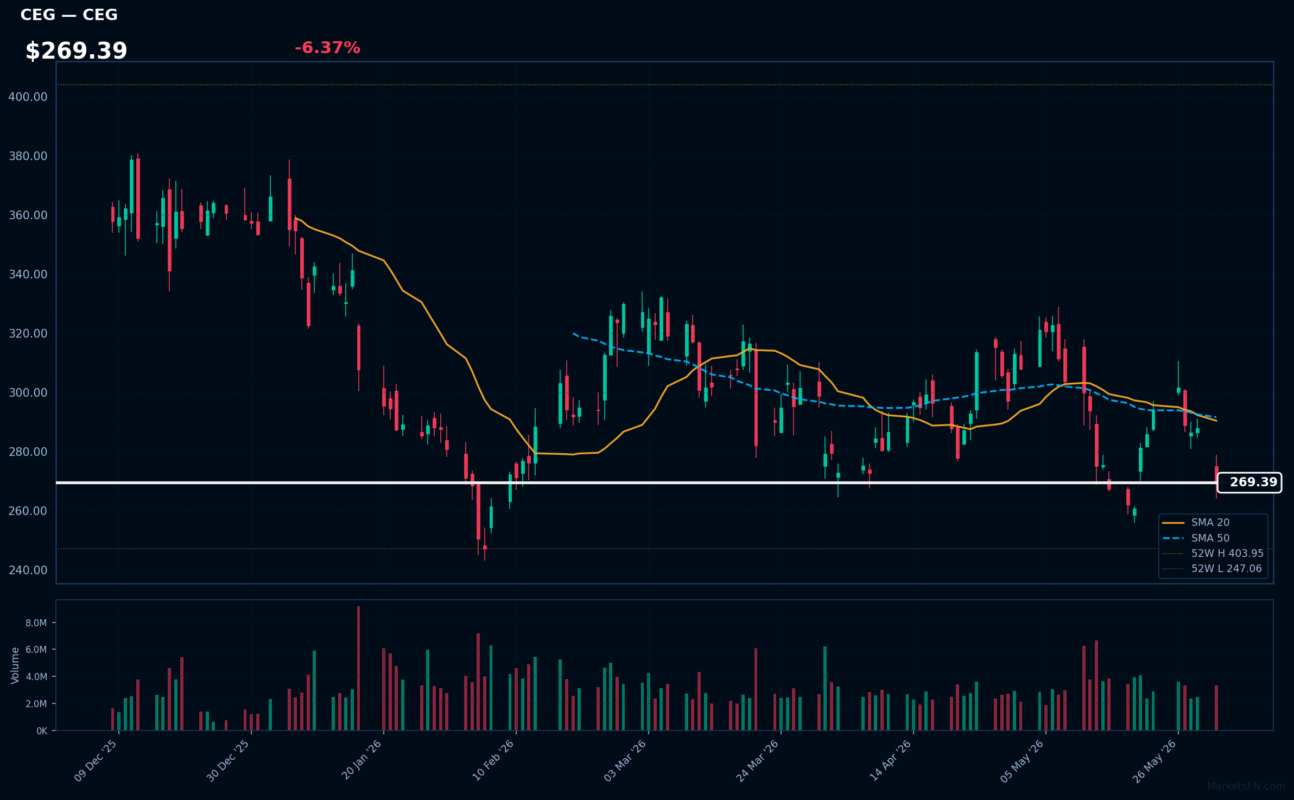This screenshot has width=1294, height=800.
Task: Click the 09 Dec '25 date label
Action: (96, 760)
